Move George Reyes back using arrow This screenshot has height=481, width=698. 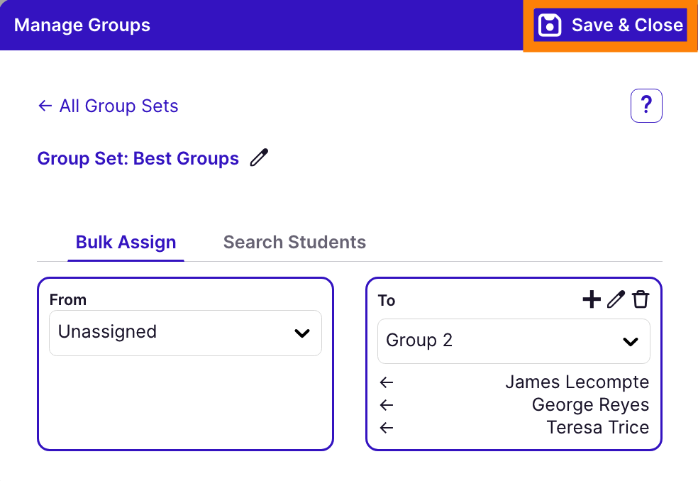tap(387, 405)
